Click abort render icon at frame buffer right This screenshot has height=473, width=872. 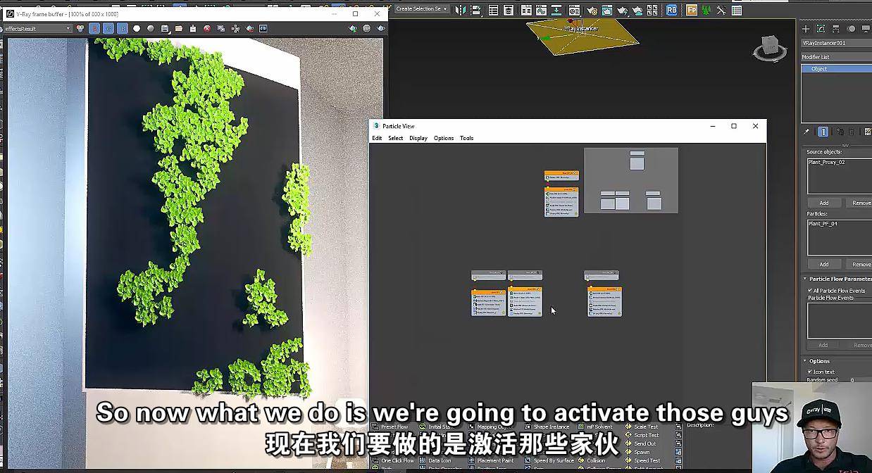[x=367, y=28]
